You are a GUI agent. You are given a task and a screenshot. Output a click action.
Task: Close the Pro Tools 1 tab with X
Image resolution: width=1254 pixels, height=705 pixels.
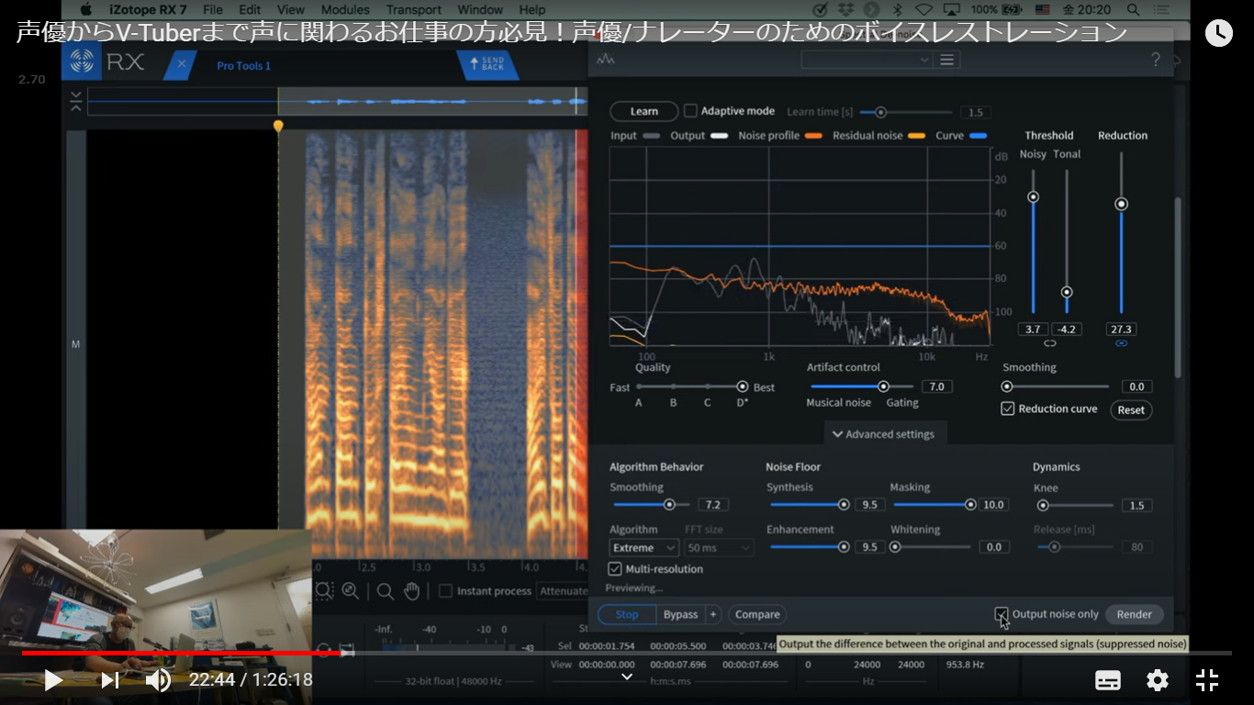coord(182,64)
